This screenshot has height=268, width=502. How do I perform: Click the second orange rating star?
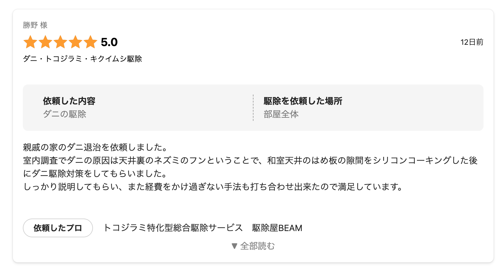[45, 42]
